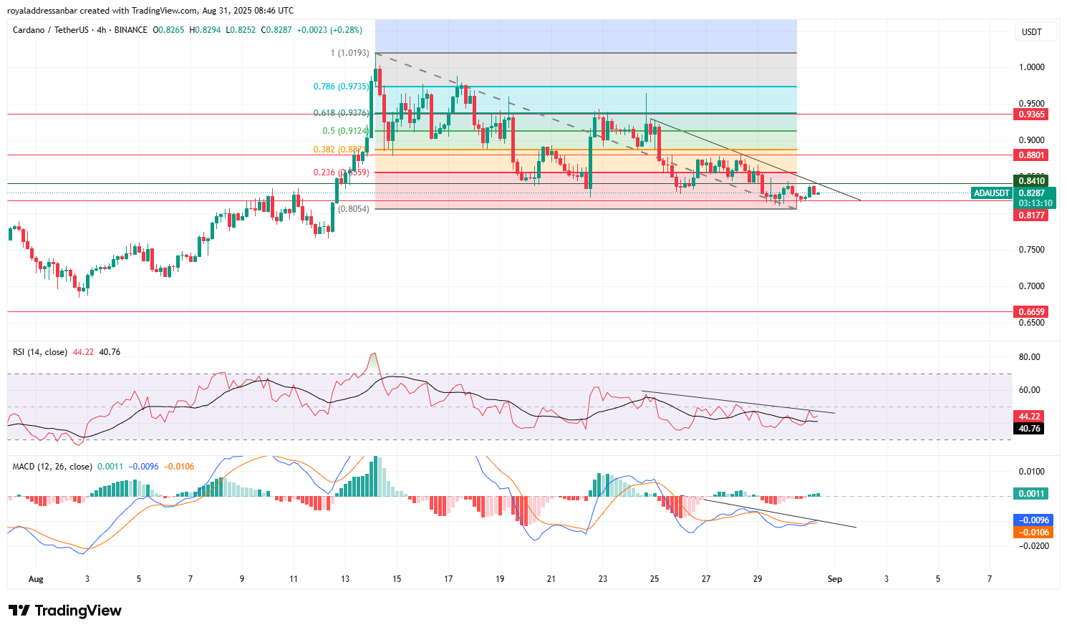Select the Fibonacci 0.236 level label
The image size is (1067, 632).
(x=342, y=172)
